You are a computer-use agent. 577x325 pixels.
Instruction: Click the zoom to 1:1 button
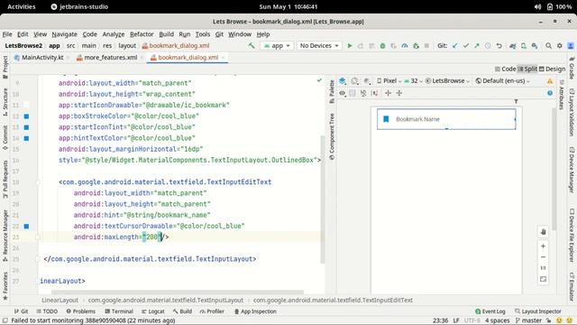pos(543,268)
